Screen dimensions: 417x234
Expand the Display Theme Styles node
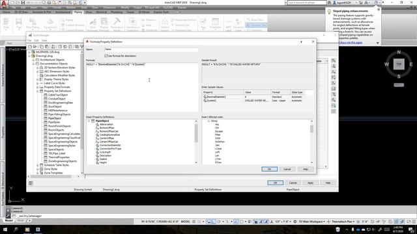click(38, 79)
